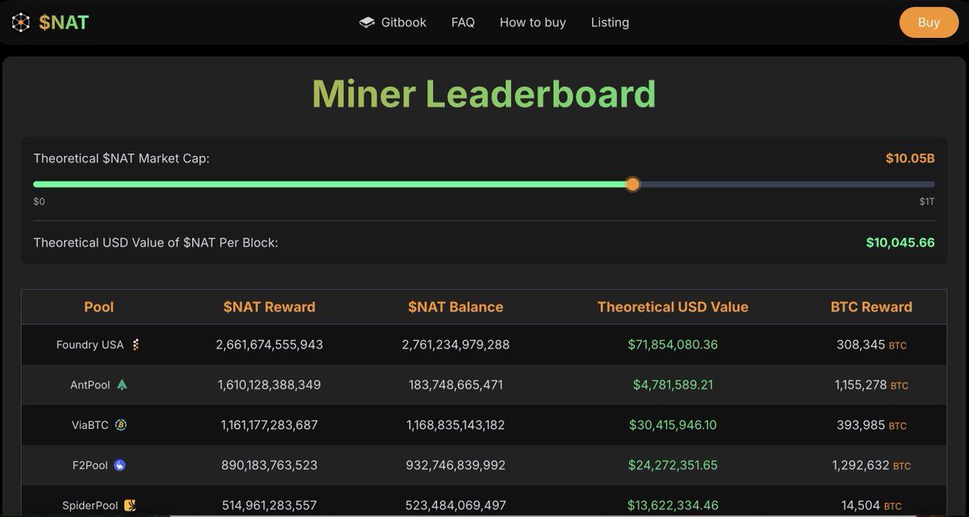Image resolution: width=969 pixels, height=517 pixels.
Task: Click the 393,985 BTC reward cell
Action: 871,425
